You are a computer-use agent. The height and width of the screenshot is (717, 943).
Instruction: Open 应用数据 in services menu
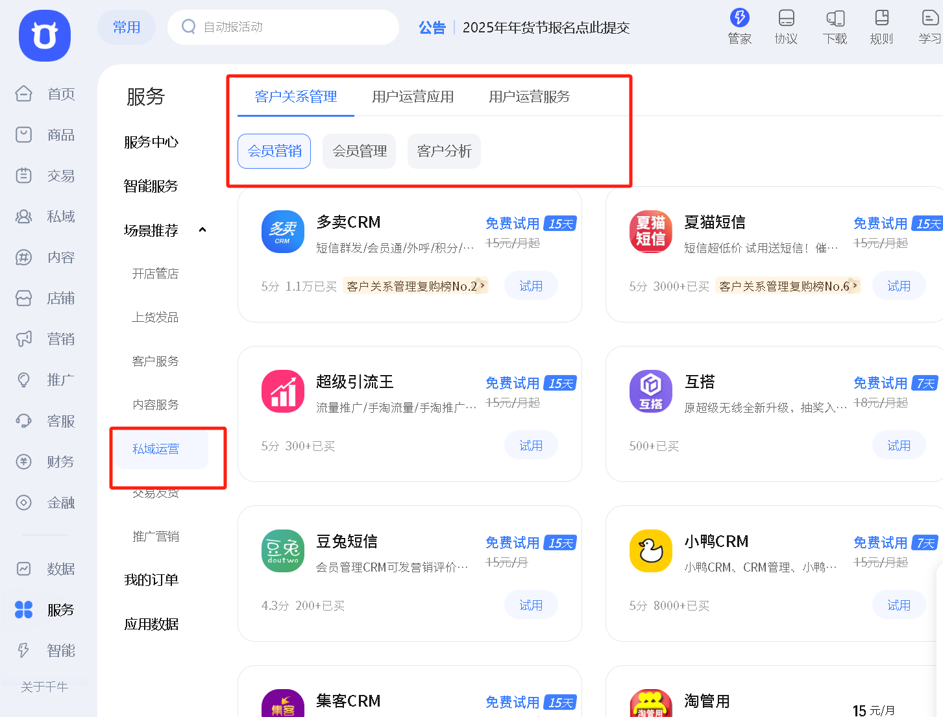tap(151, 624)
